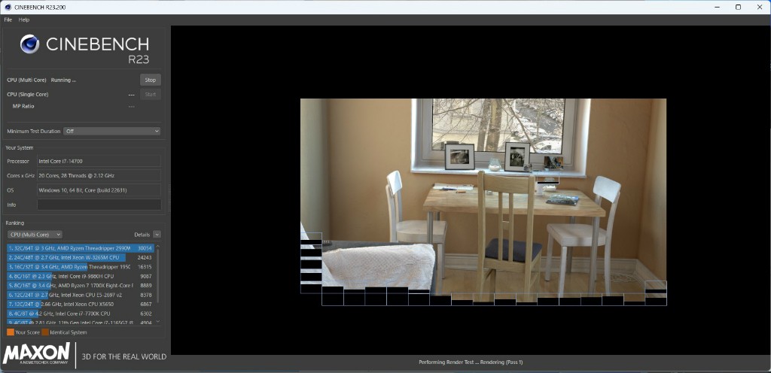Viewport: 771px width, 373px height.
Task: Click the Identical System legend swatch
Action: click(45, 332)
